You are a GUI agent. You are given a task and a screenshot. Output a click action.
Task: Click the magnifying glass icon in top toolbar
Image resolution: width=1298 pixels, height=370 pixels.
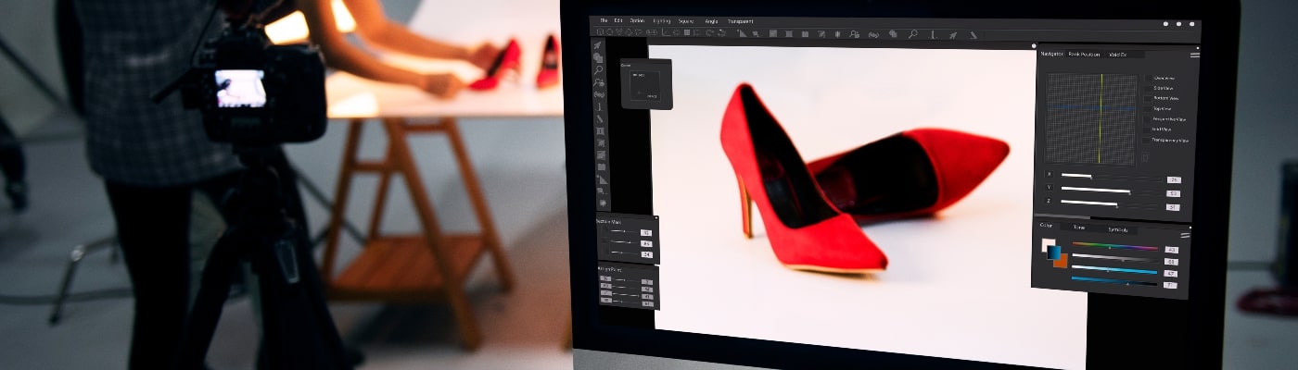coord(912,34)
